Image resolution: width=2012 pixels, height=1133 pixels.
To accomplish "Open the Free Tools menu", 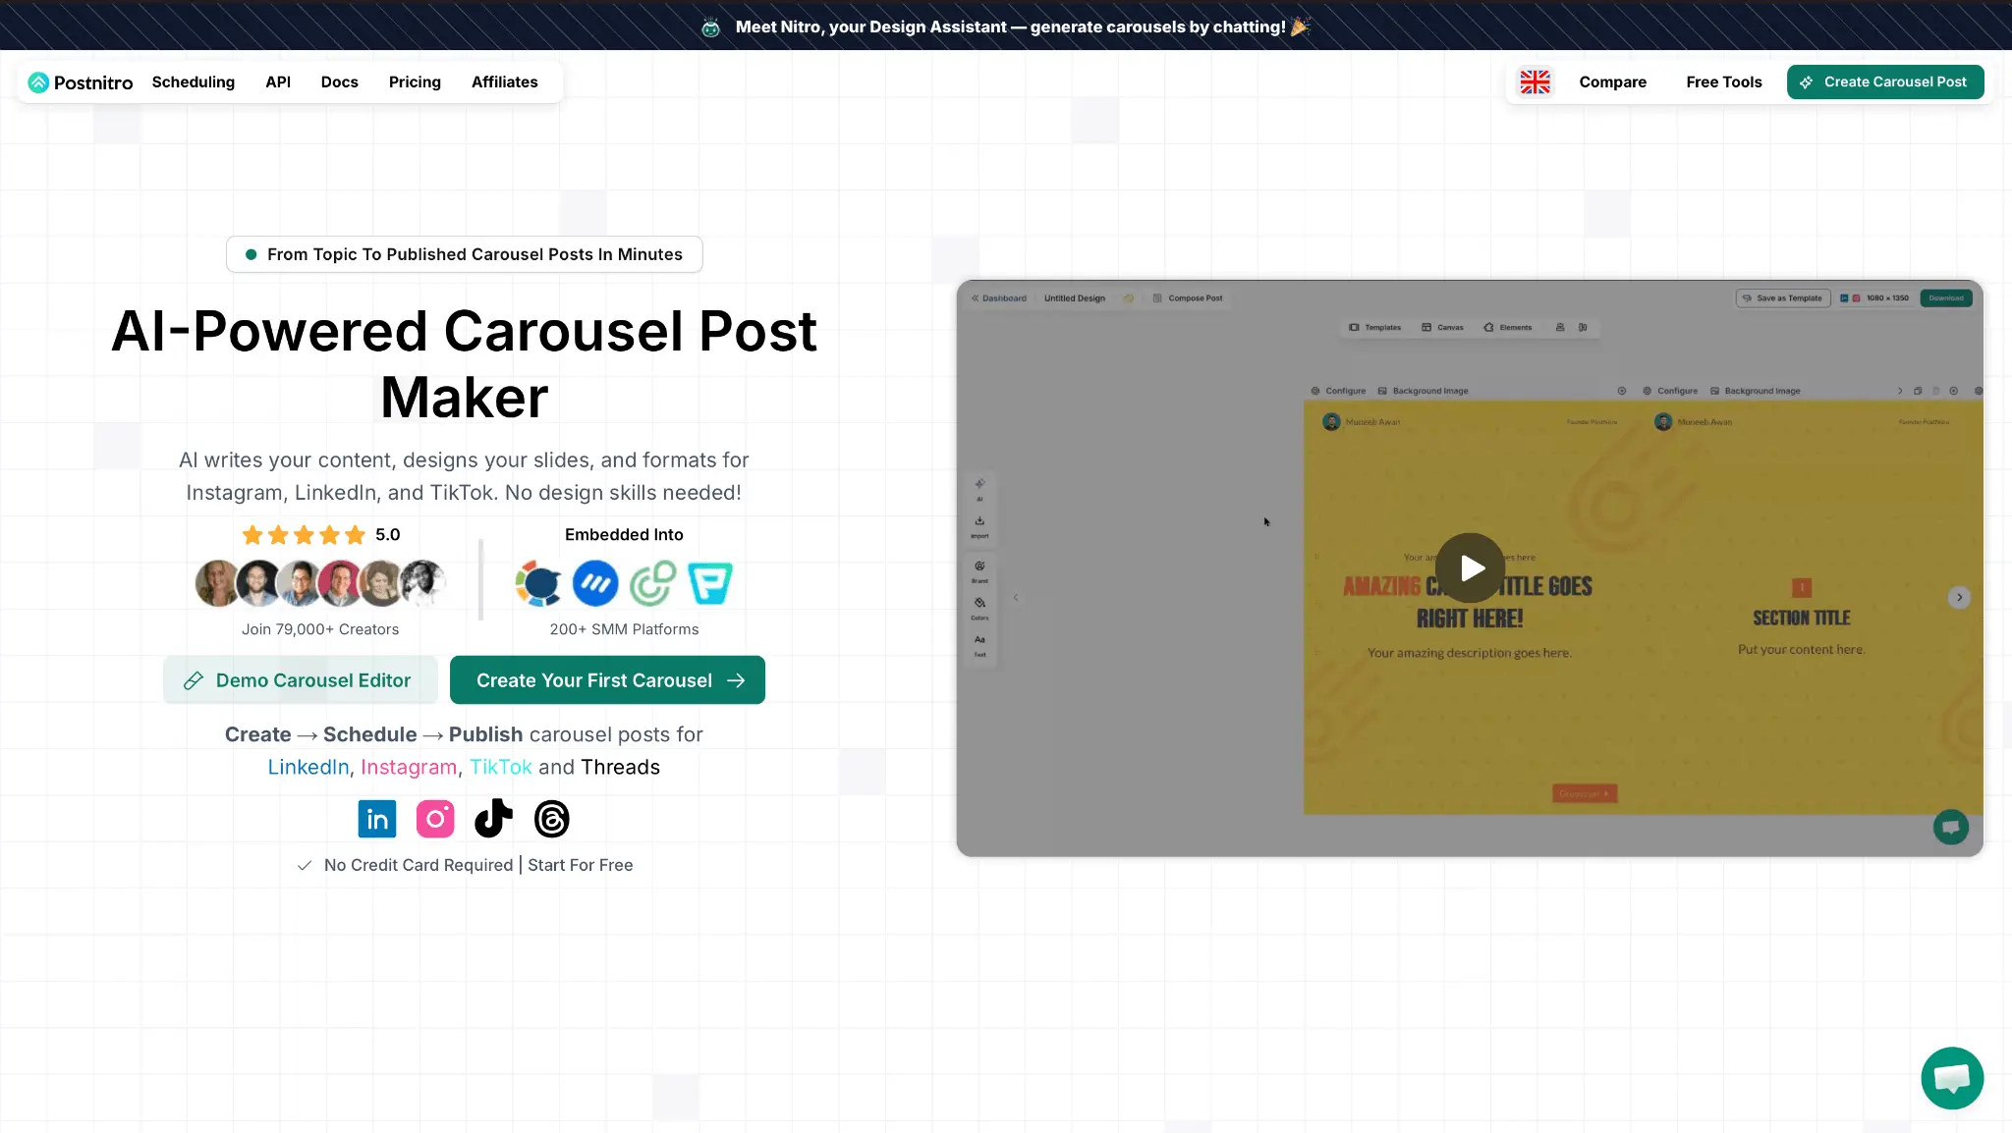I will tap(1723, 82).
